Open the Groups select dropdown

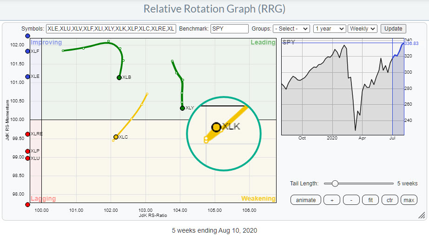click(291, 29)
